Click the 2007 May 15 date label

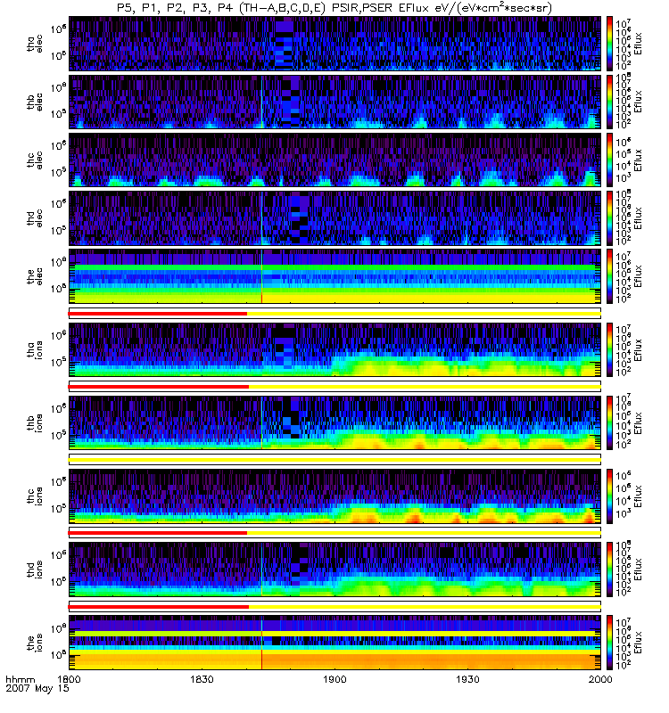(37, 688)
